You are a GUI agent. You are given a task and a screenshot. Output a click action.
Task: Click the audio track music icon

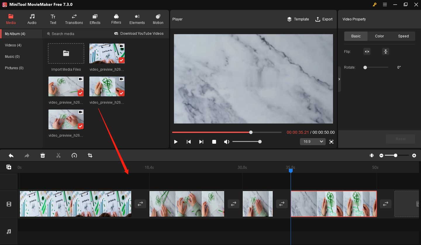(9, 232)
